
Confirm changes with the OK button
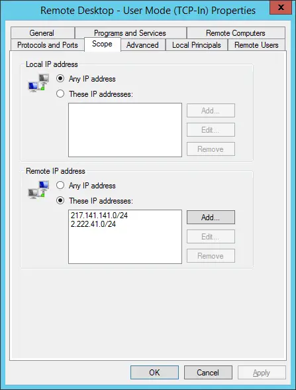pyautogui.click(x=154, y=372)
